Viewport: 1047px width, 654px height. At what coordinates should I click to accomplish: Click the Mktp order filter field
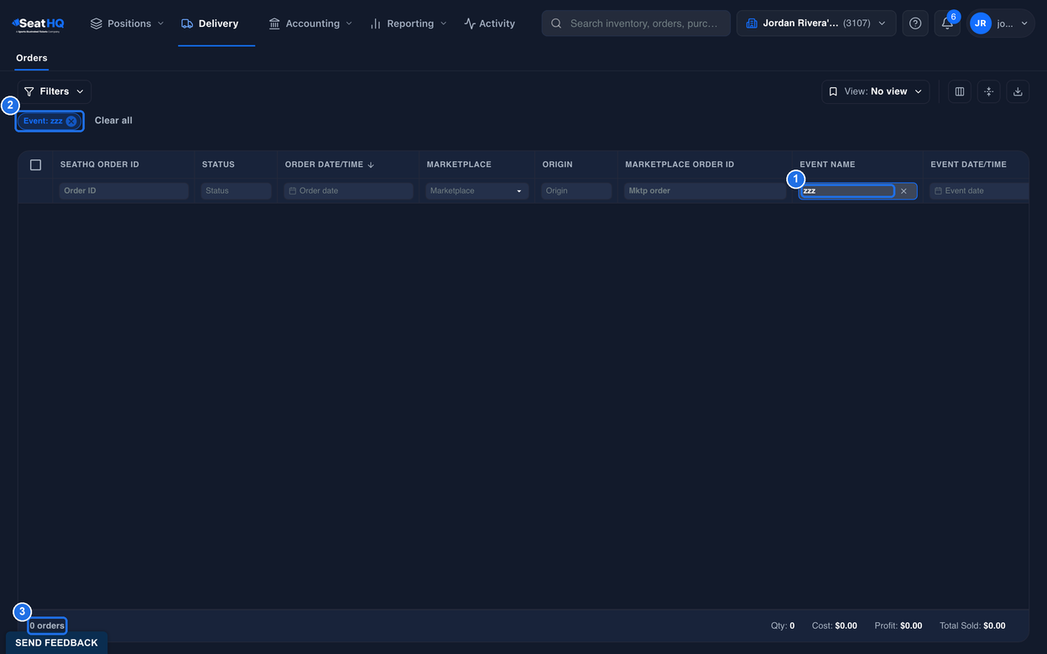click(706, 191)
